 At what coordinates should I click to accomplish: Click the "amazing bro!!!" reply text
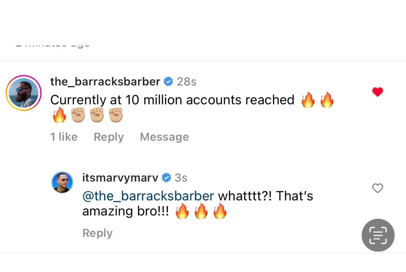click(126, 211)
